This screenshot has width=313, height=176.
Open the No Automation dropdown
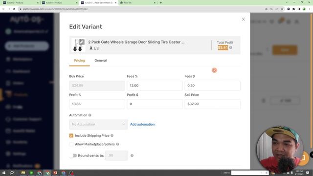pyautogui.click(x=98, y=124)
